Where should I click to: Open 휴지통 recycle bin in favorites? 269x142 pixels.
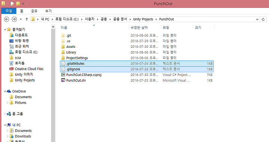click(20, 63)
